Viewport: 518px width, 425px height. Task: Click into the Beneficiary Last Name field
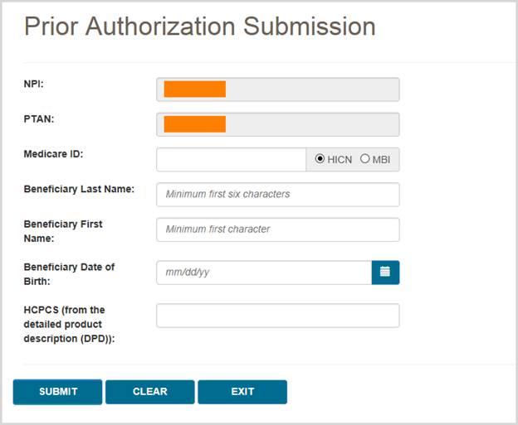click(x=277, y=195)
